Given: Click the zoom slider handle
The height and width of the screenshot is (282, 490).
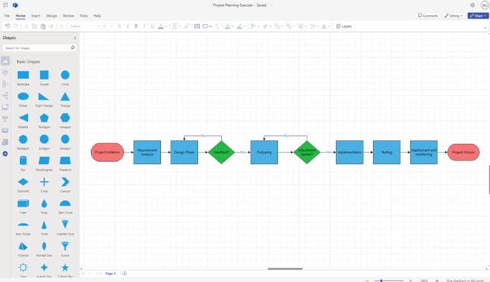Looking at the screenshot, I should 381,281.
